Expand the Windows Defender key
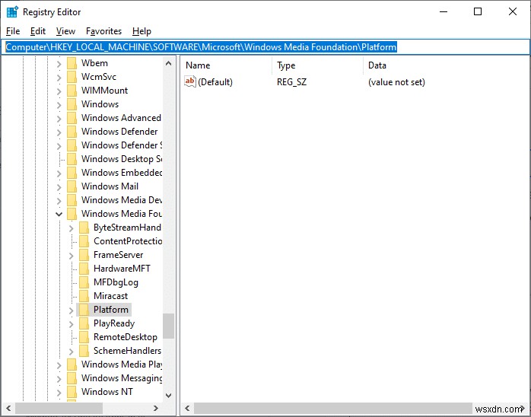The image size is (531, 417). click(x=59, y=132)
